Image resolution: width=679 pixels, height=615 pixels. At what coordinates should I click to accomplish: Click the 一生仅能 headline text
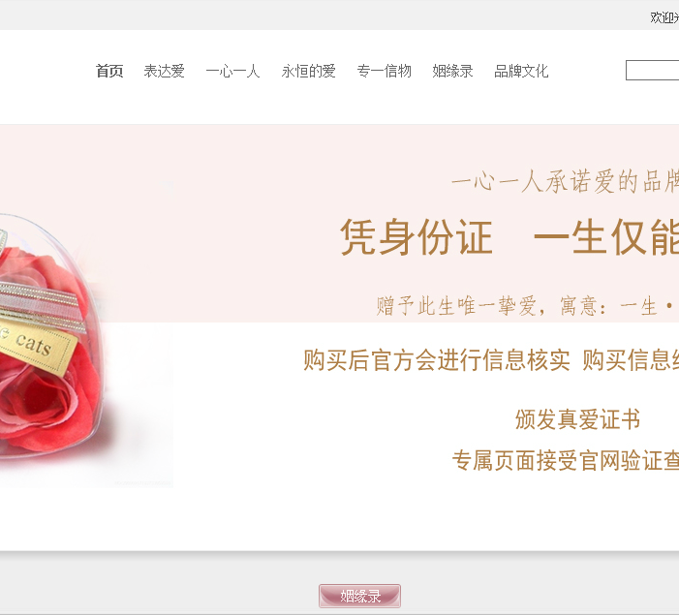tap(606, 237)
